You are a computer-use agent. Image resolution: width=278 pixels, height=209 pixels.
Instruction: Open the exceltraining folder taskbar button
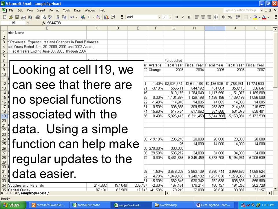(172, 205)
